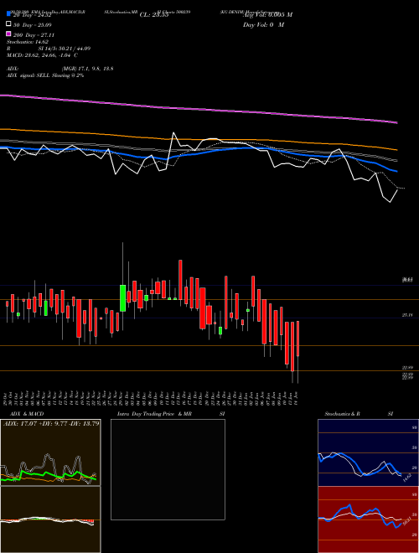The height and width of the screenshot is (553, 419).
Task: Click the 'Stochastics: 14.62' reading
Action: point(28,42)
